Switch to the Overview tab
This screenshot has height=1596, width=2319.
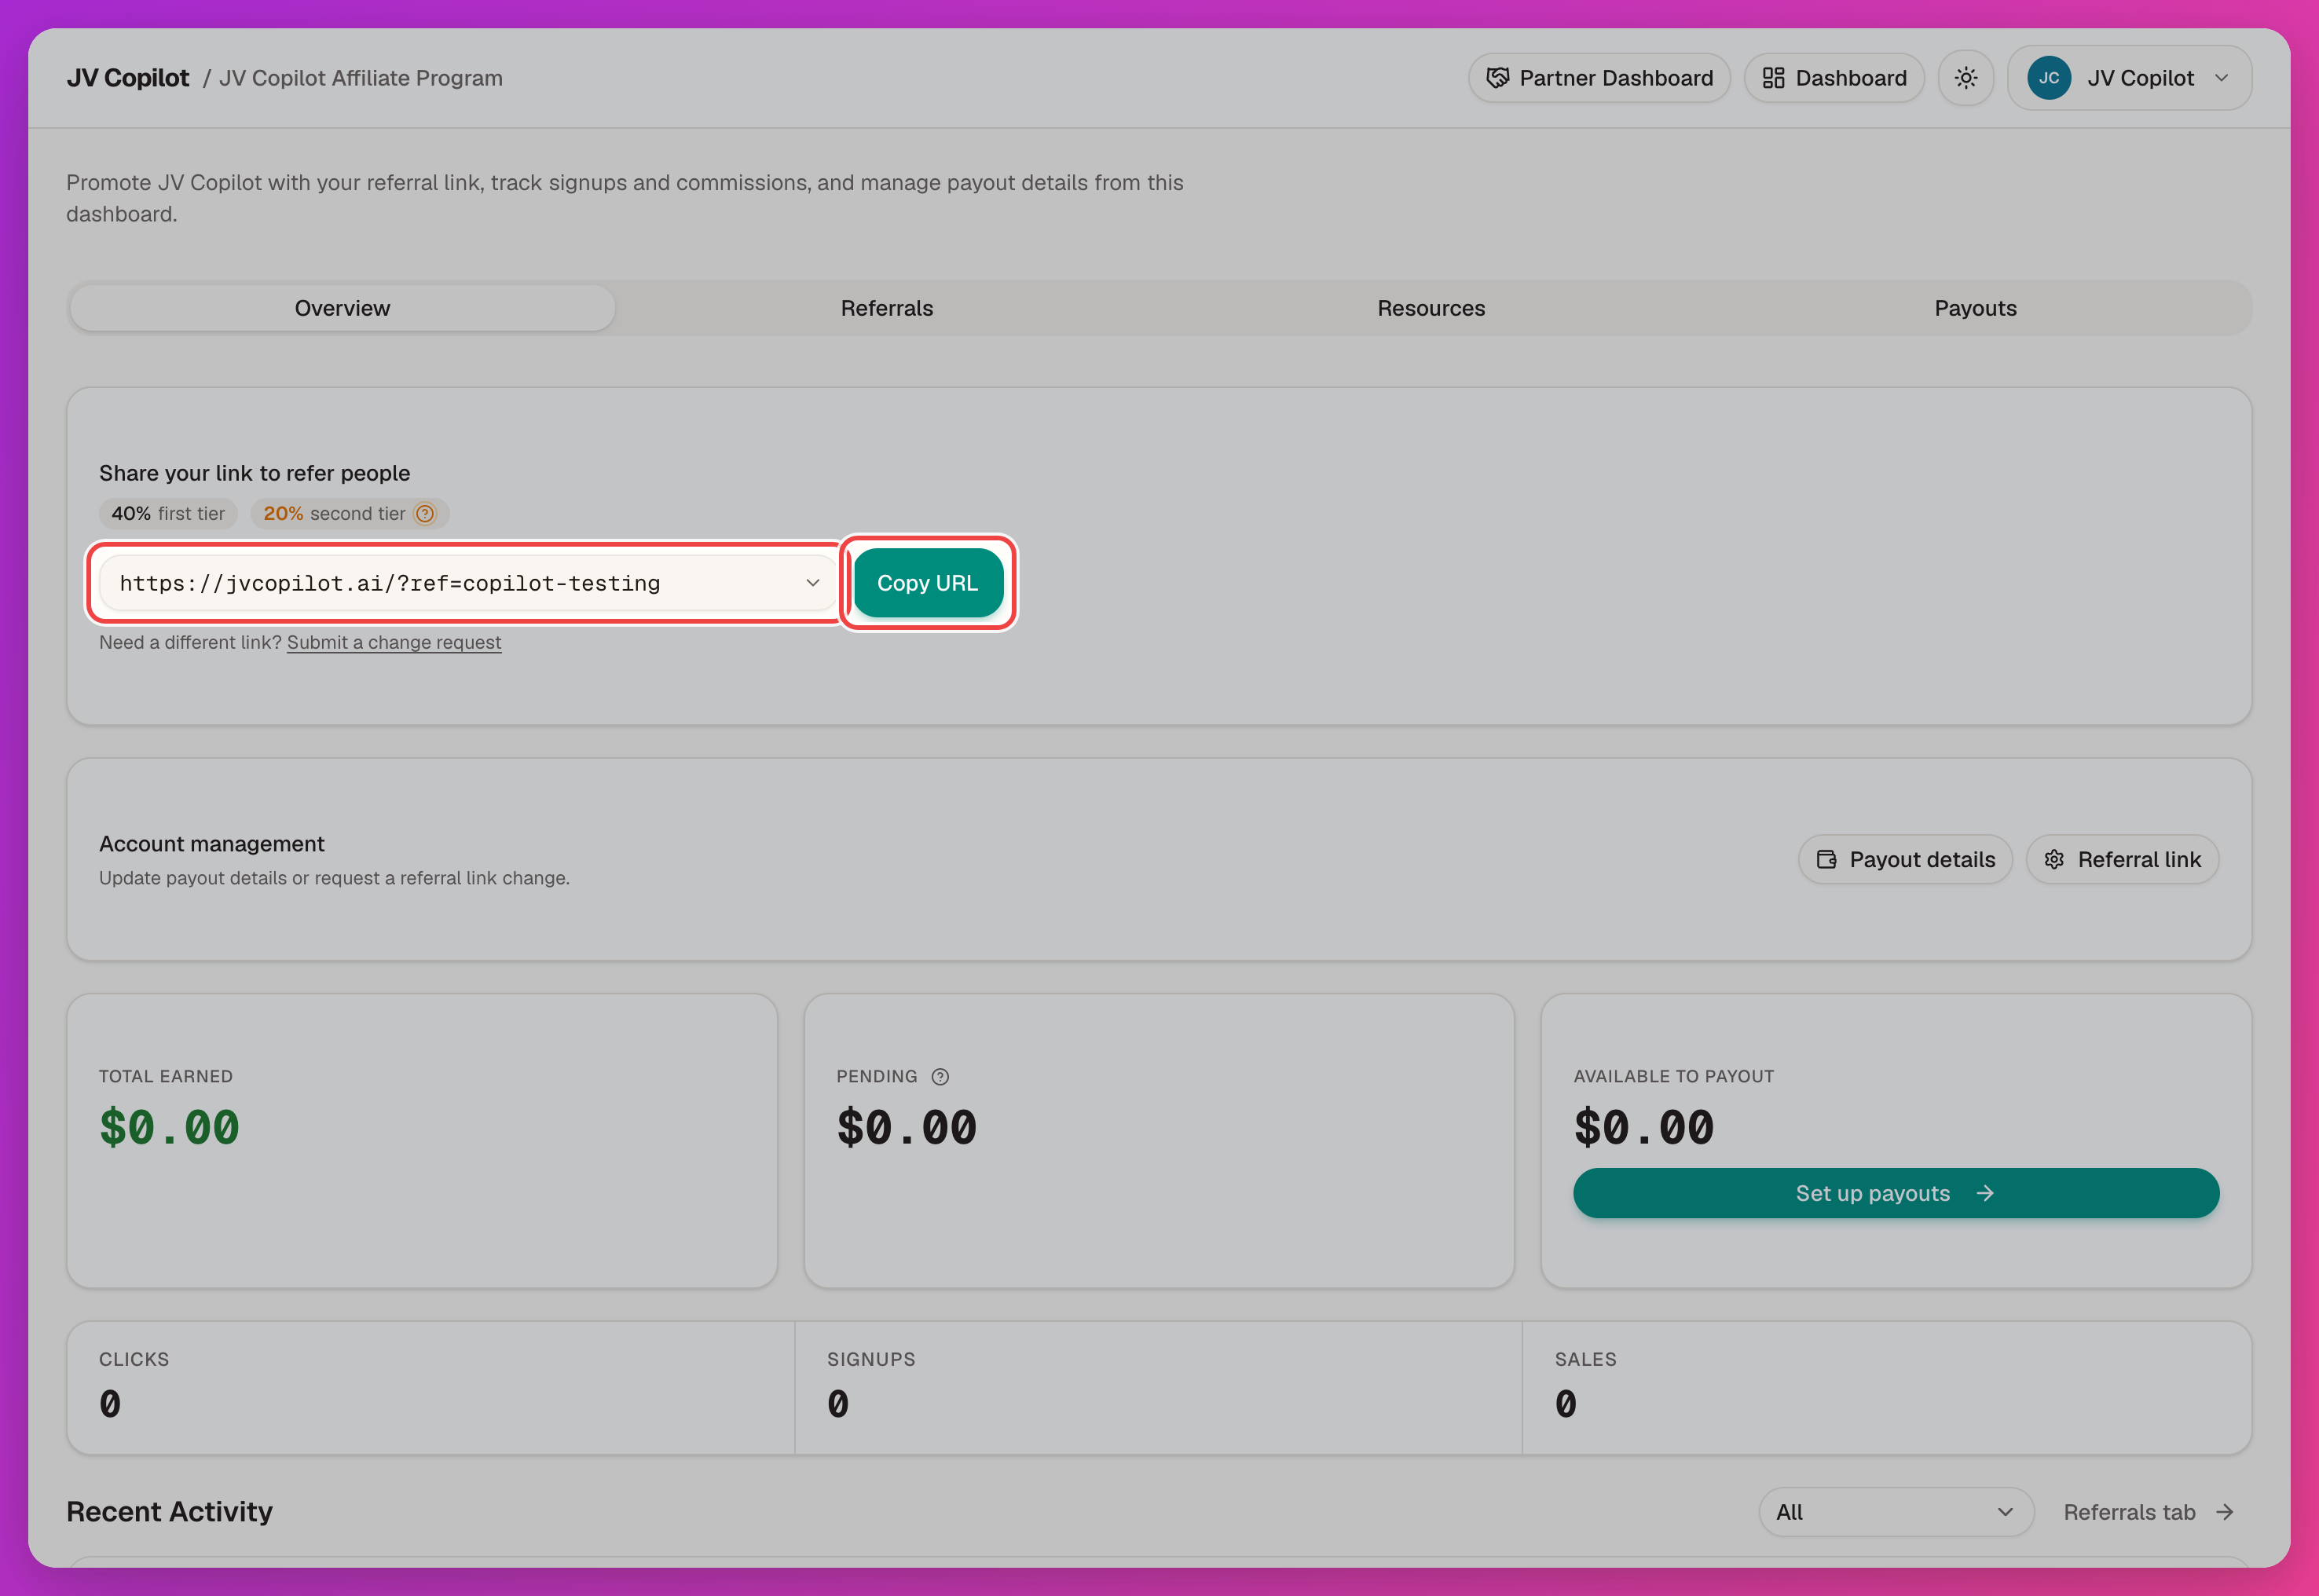pyautogui.click(x=342, y=308)
